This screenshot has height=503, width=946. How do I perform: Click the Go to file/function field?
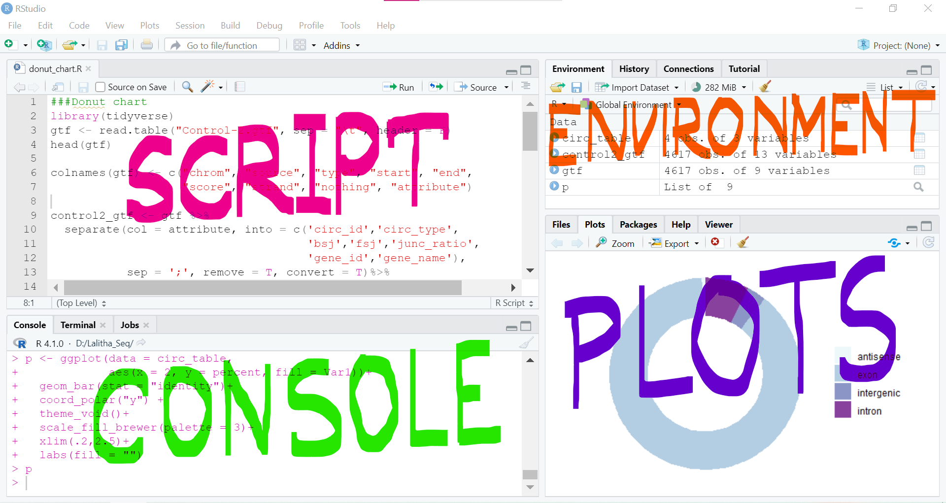click(222, 45)
